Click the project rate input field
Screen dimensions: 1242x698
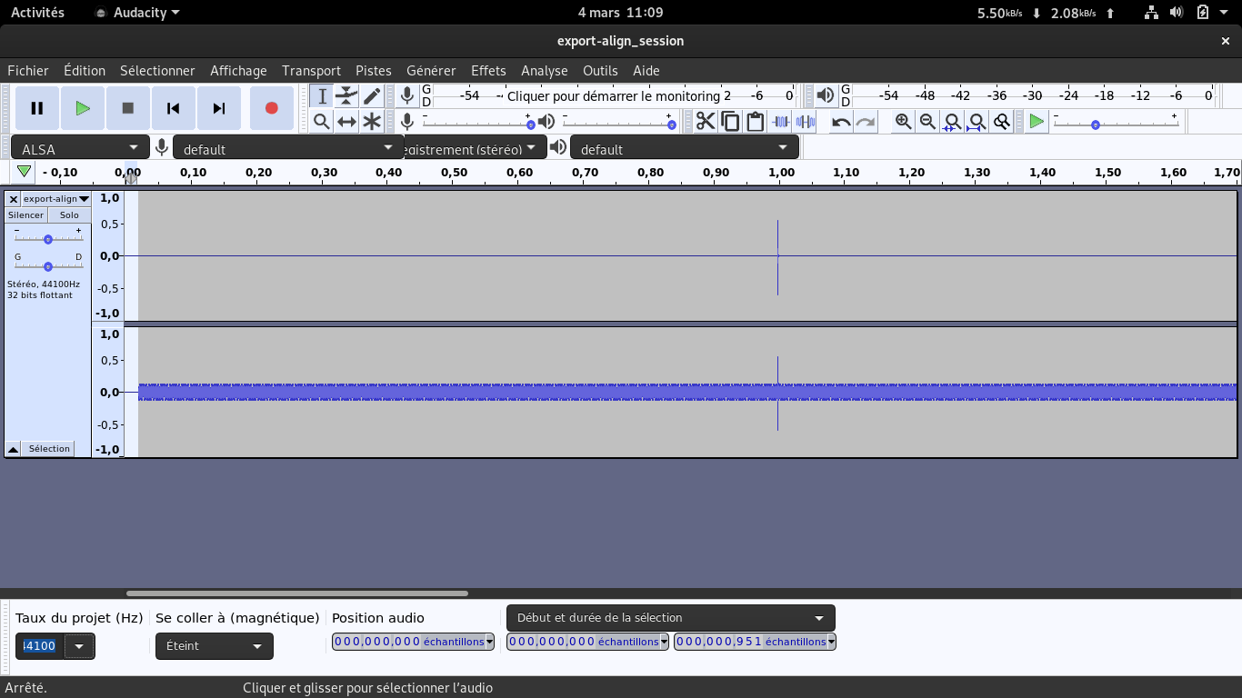click(40, 646)
